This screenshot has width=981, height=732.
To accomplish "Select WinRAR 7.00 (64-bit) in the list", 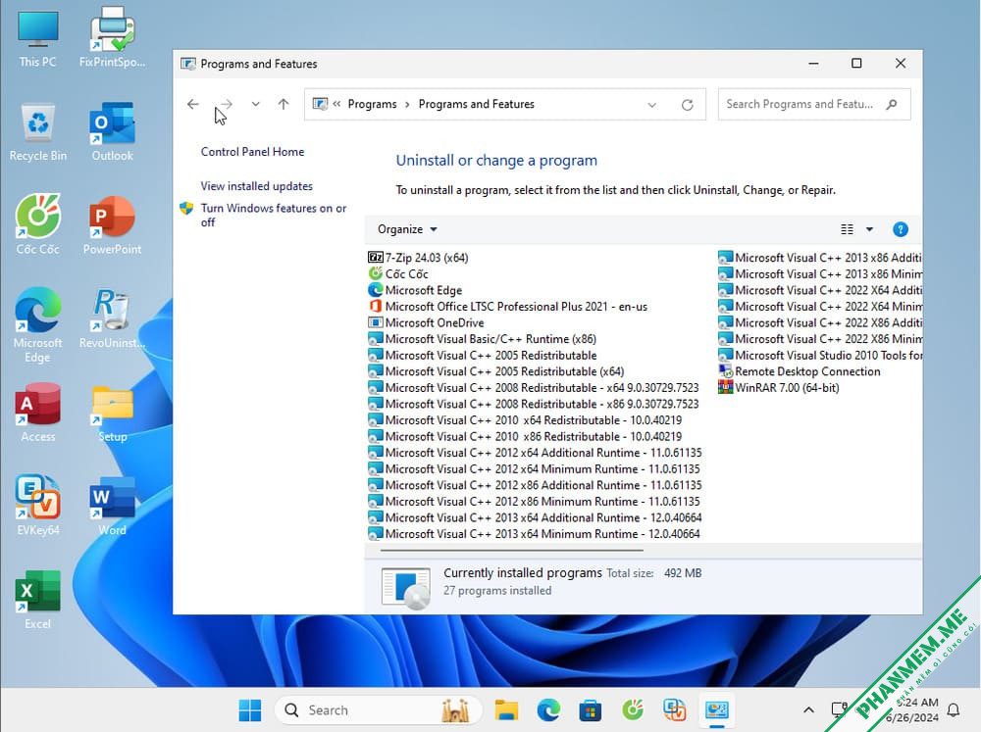I will [779, 388].
